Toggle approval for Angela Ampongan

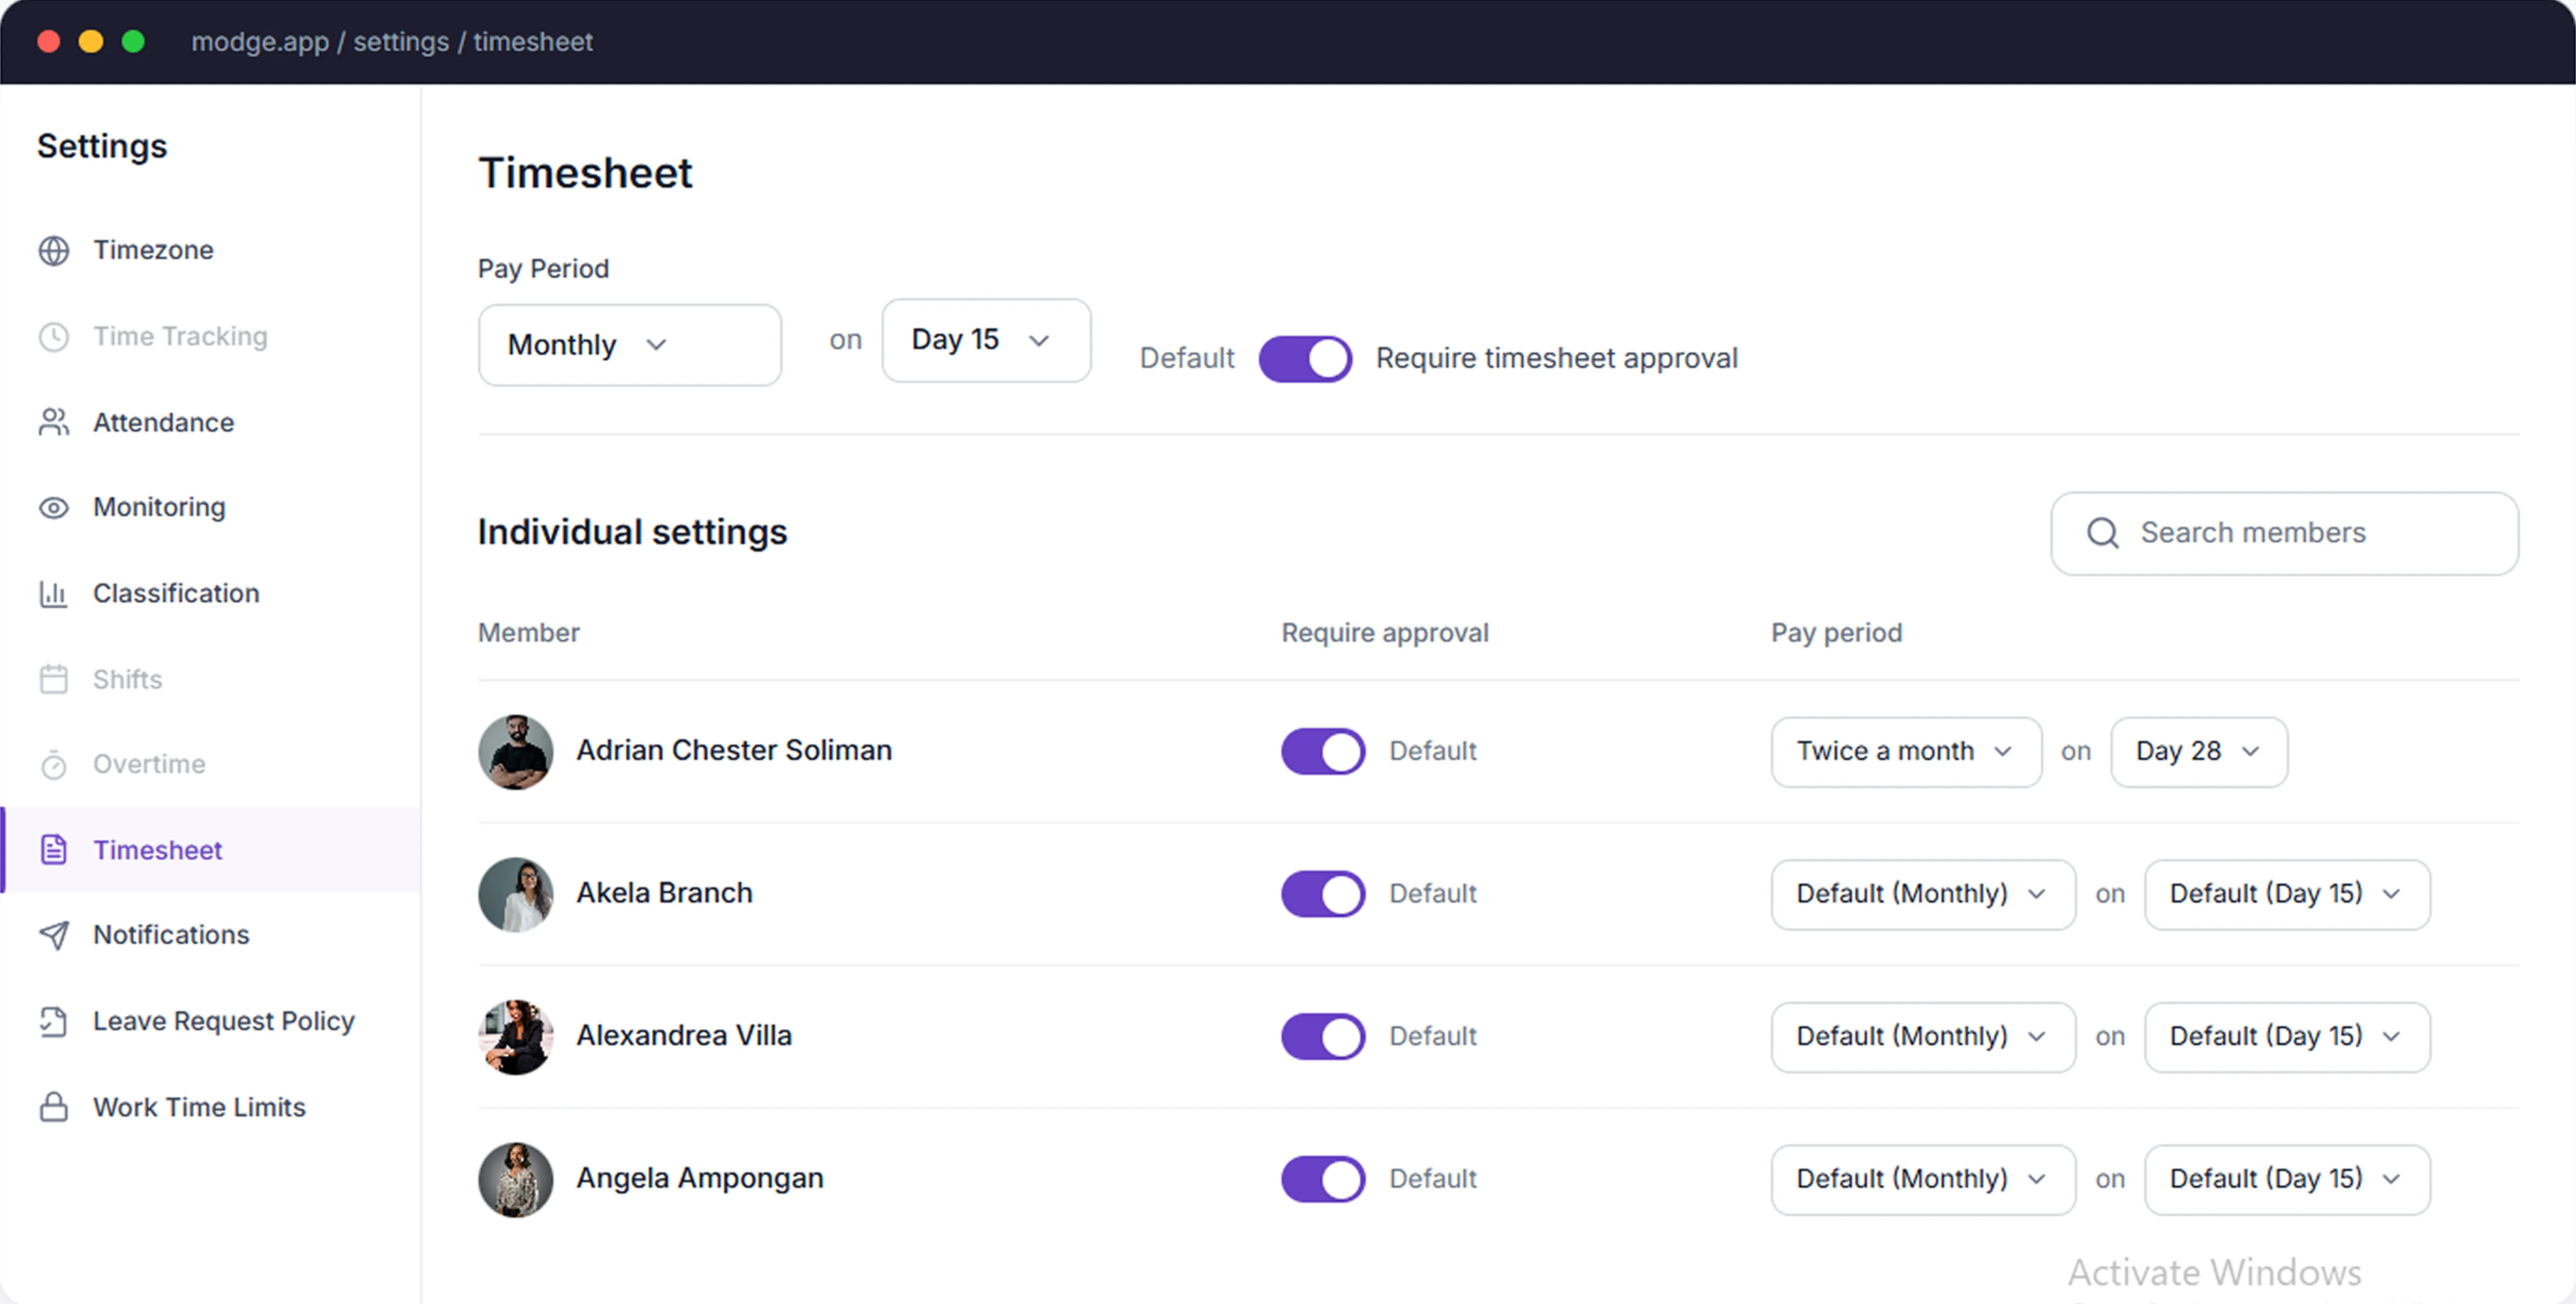tap(1323, 1179)
